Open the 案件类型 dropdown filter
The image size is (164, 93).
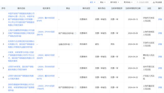[x=115, y=2]
